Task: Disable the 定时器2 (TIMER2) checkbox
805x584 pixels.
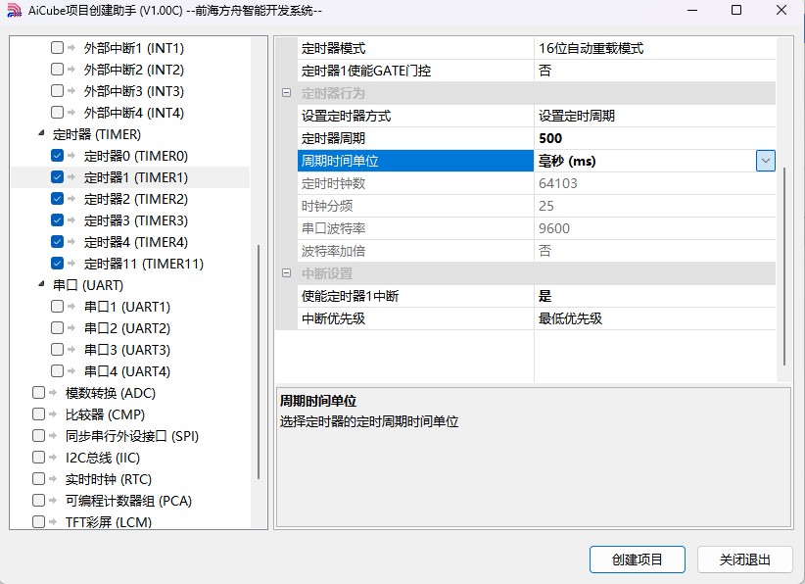Action: coord(57,198)
